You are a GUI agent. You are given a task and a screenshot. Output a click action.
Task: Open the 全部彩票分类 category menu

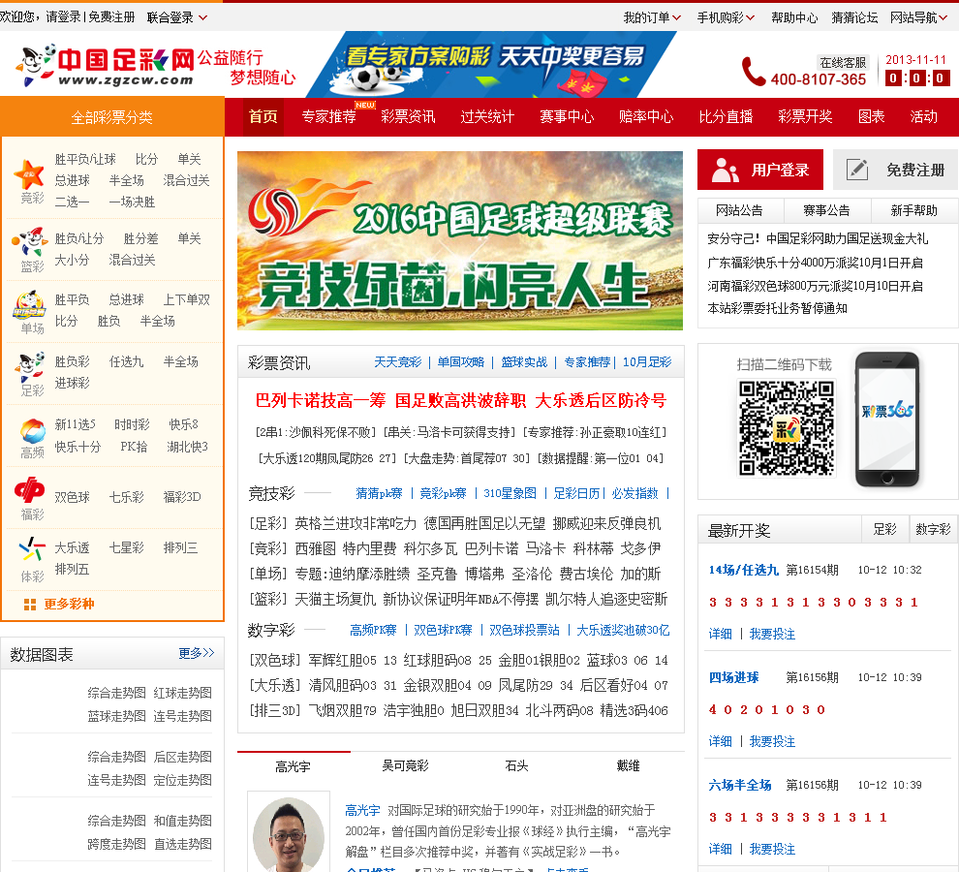pos(112,117)
